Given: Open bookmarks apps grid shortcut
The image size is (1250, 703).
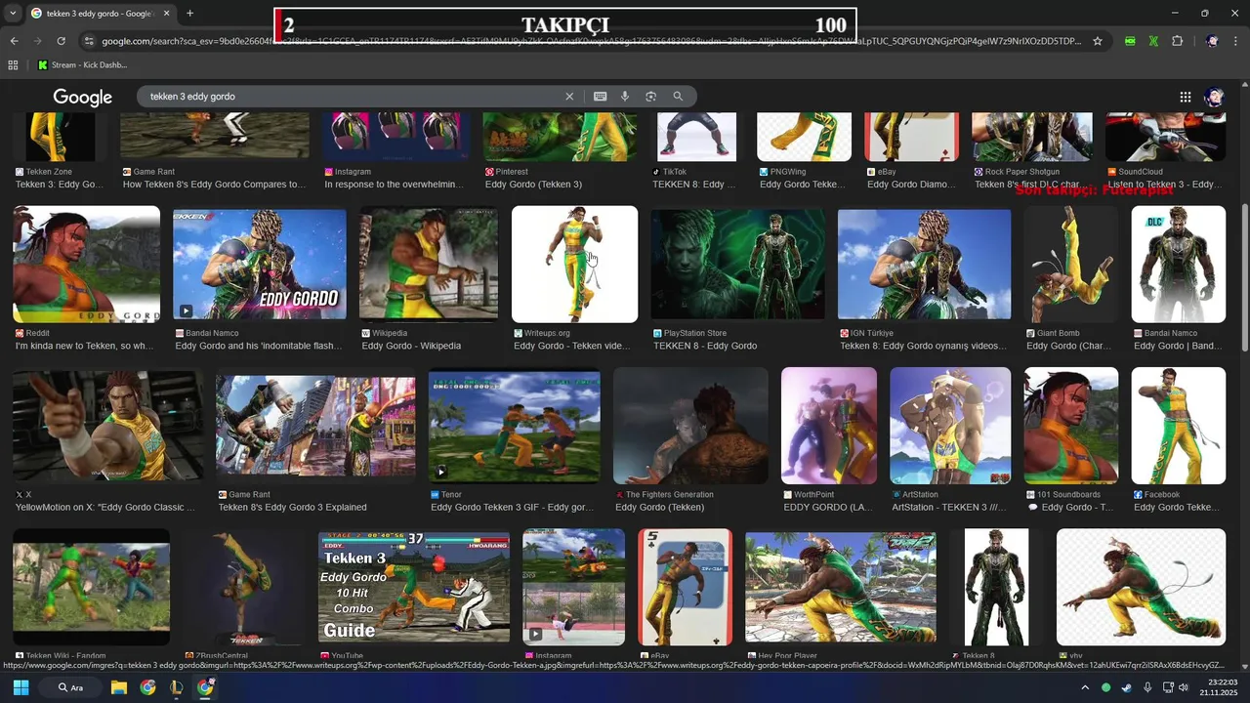Looking at the screenshot, I should tap(13, 65).
